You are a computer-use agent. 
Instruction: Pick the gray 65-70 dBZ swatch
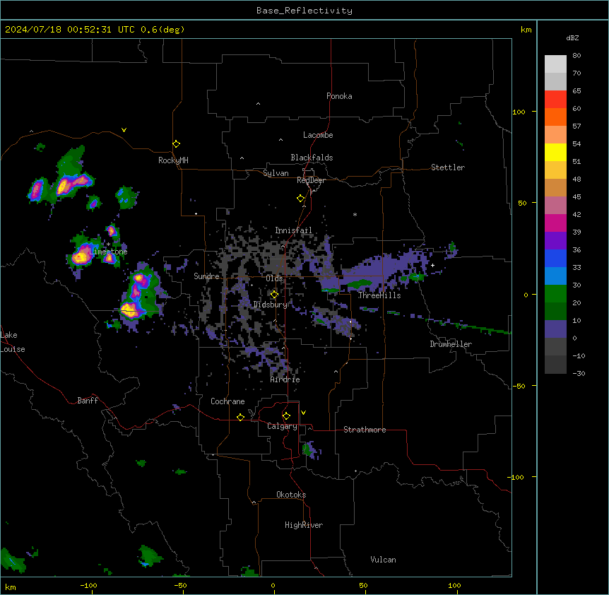pyautogui.click(x=555, y=81)
